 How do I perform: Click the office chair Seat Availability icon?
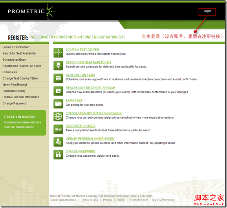pos(58,65)
